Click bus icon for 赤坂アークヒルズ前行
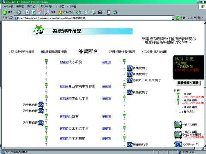Screen dimensions: 206x154 click(x=130, y=80)
